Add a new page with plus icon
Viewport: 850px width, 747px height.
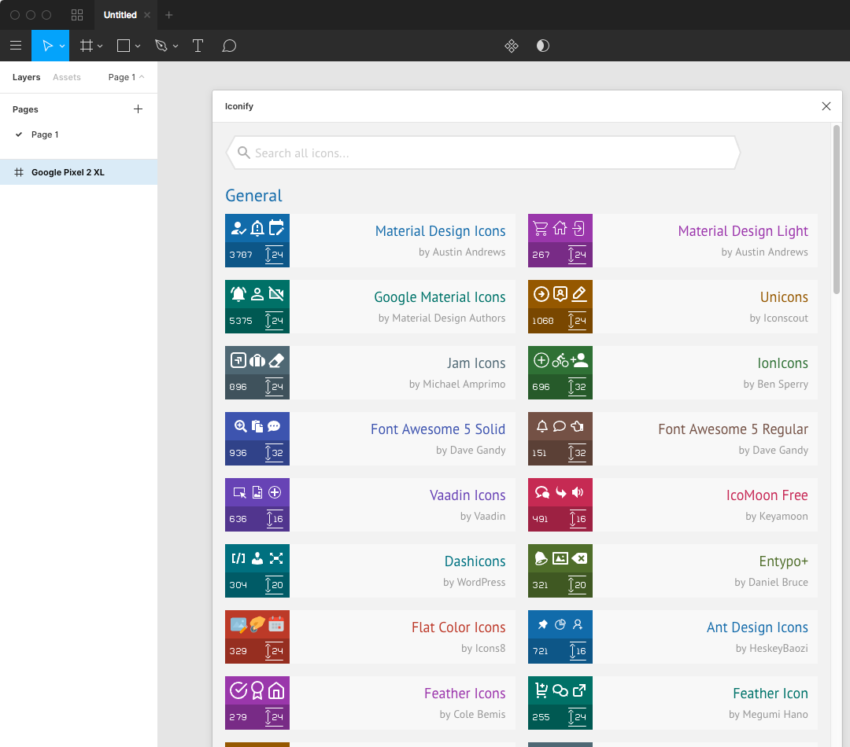[x=139, y=109]
